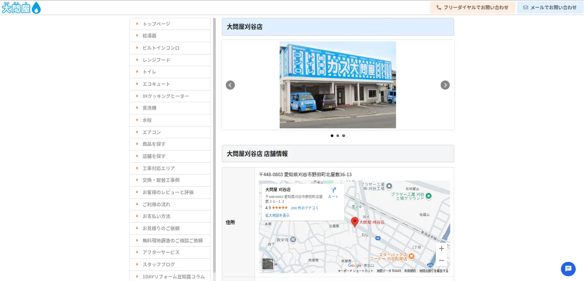
Task: Open スタッフブログ page
Action: [x=170, y=264]
